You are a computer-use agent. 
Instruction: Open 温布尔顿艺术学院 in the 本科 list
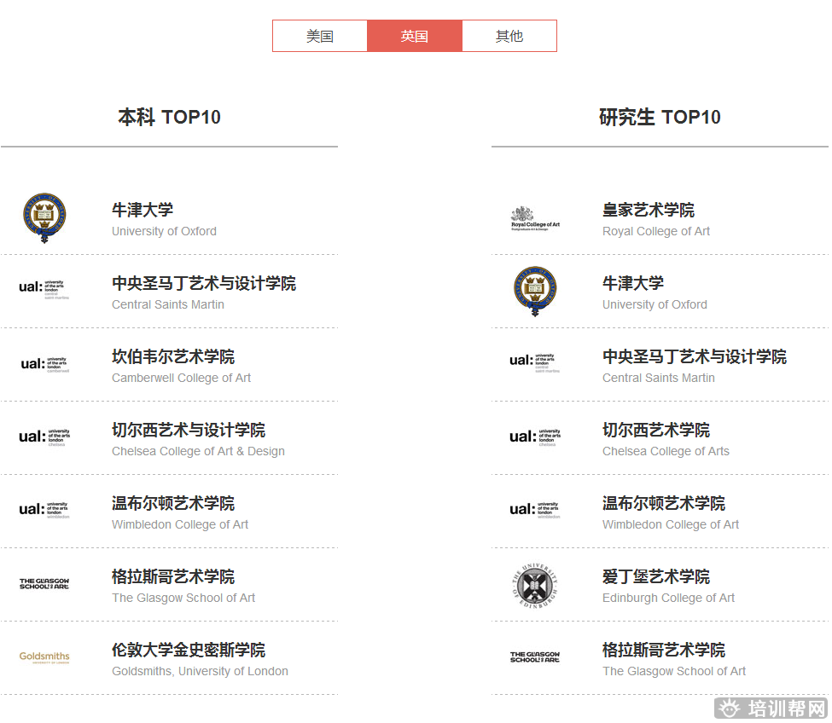tap(173, 503)
